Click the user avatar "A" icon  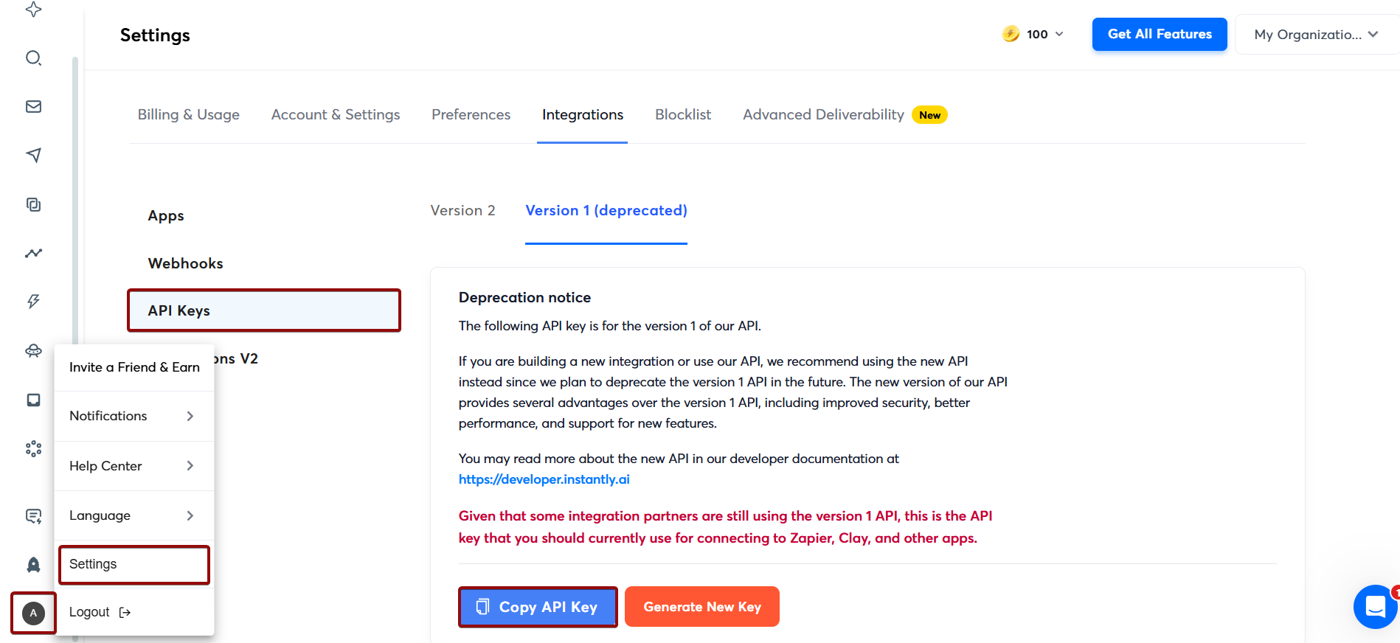(x=33, y=613)
